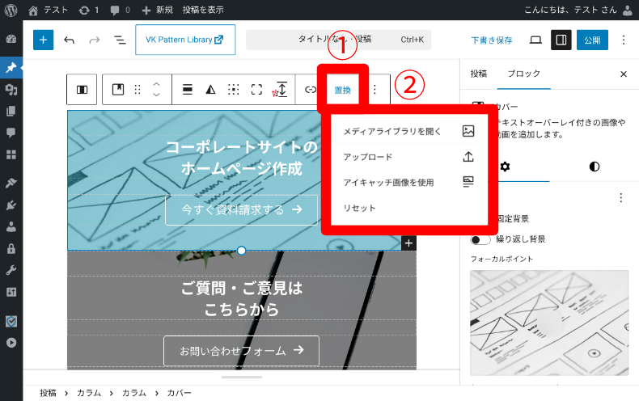The width and height of the screenshot is (639, 401).
Task: Click the block drag handle dots
Action: pos(138,89)
